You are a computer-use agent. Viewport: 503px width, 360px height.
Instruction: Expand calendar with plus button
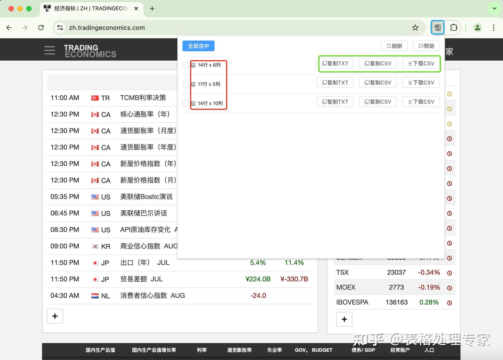click(55, 316)
